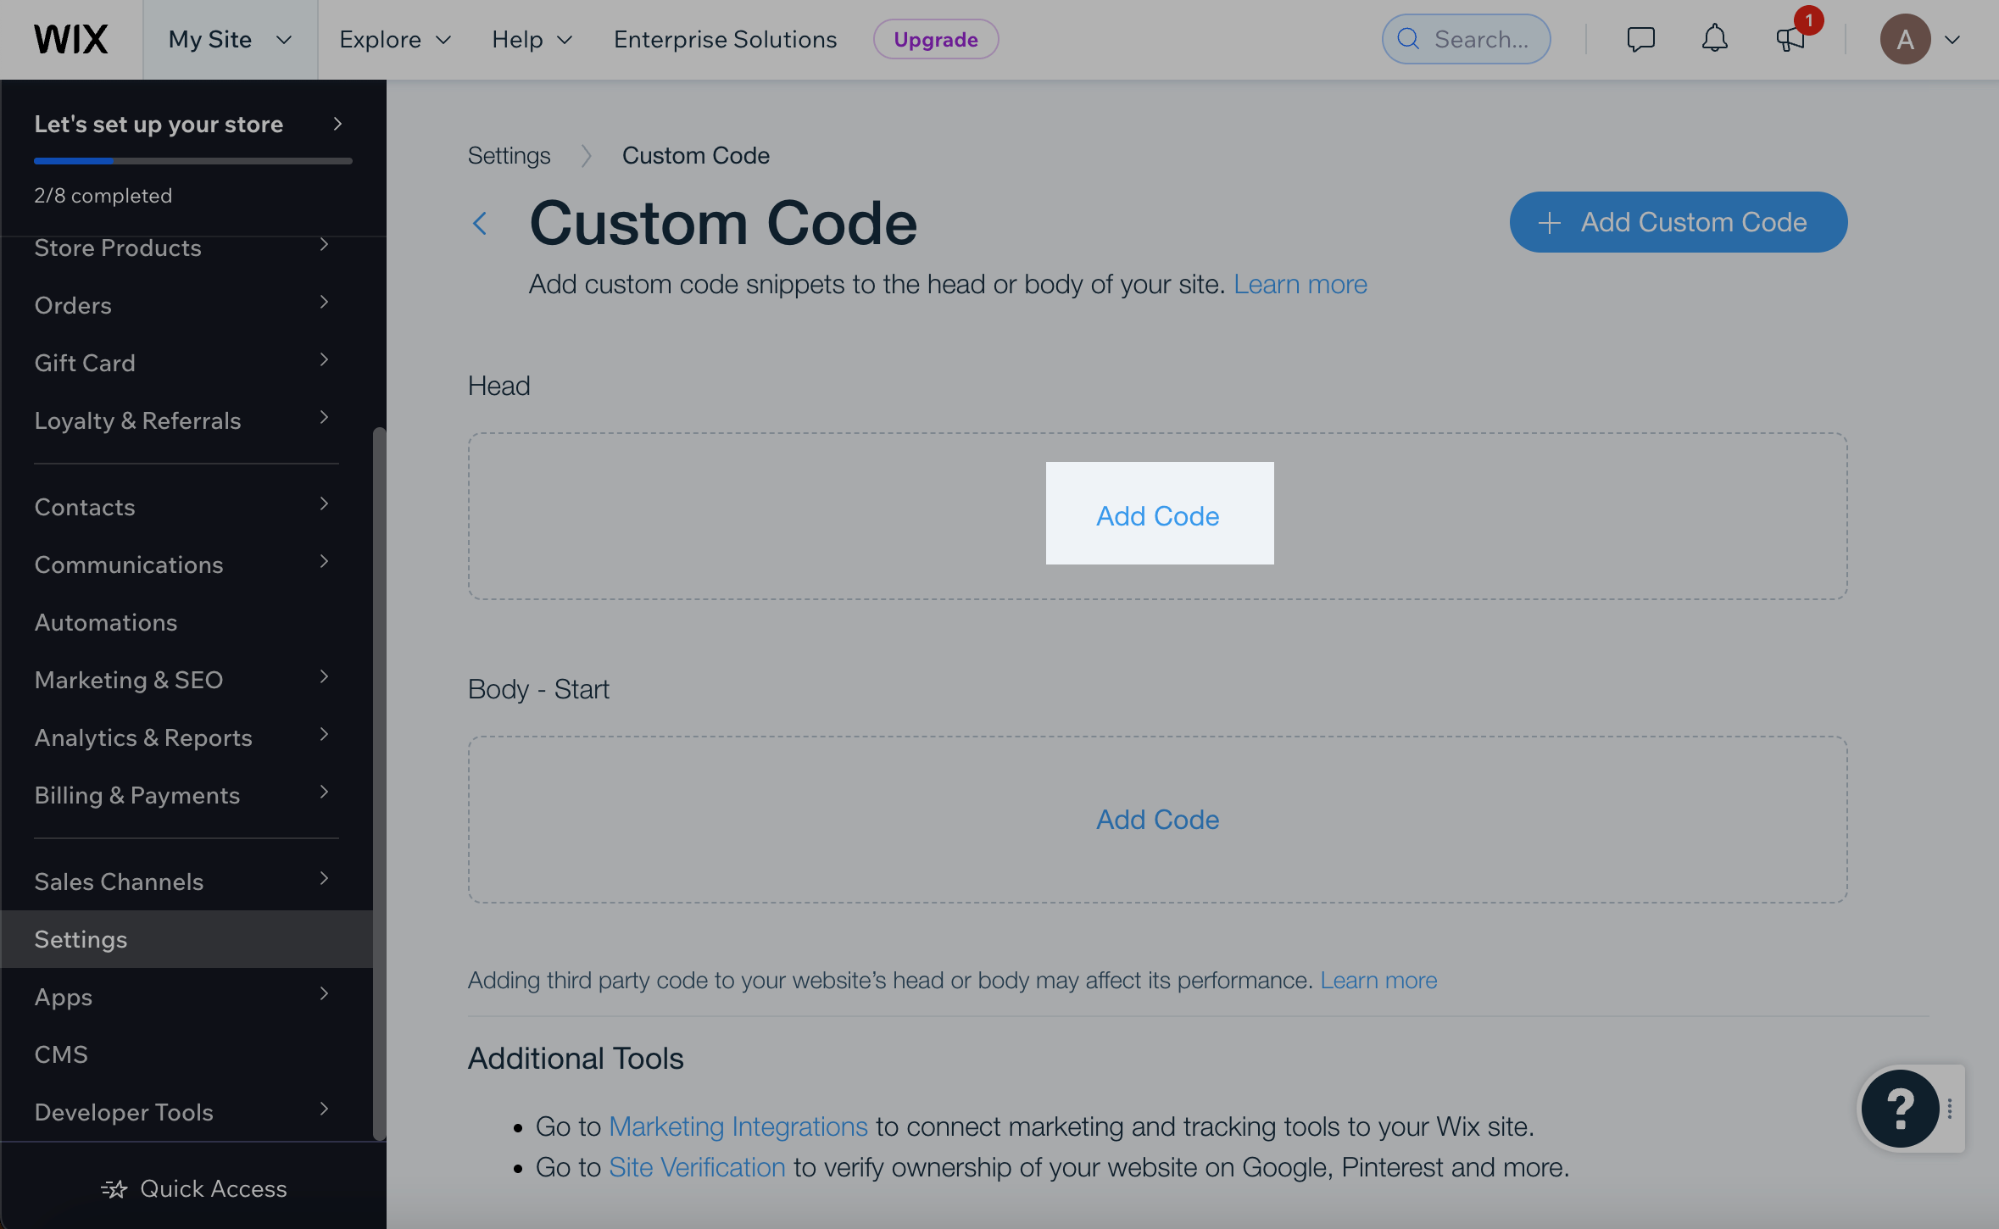Open the Marketing Integrations link
The image size is (1999, 1229).
(738, 1126)
